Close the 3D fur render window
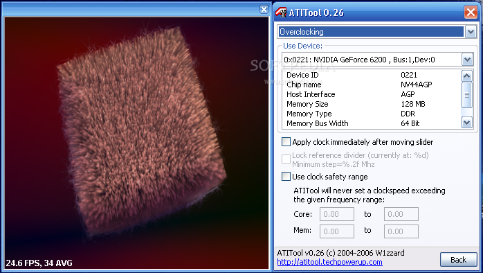 [x=264, y=9]
